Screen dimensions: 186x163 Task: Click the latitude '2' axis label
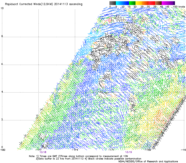click(x=2, y=119)
